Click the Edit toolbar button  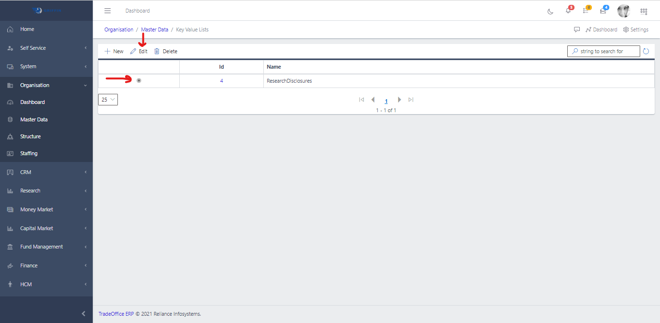139,51
